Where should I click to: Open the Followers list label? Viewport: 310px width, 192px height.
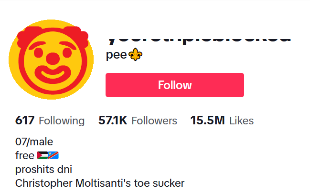coord(154,121)
